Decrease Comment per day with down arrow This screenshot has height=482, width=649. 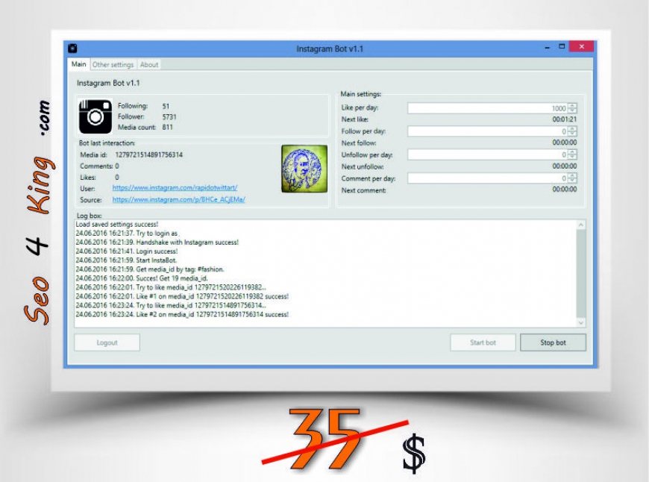pos(572,181)
